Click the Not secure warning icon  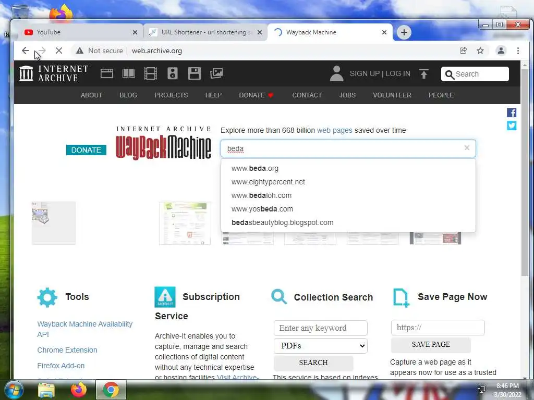point(80,51)
